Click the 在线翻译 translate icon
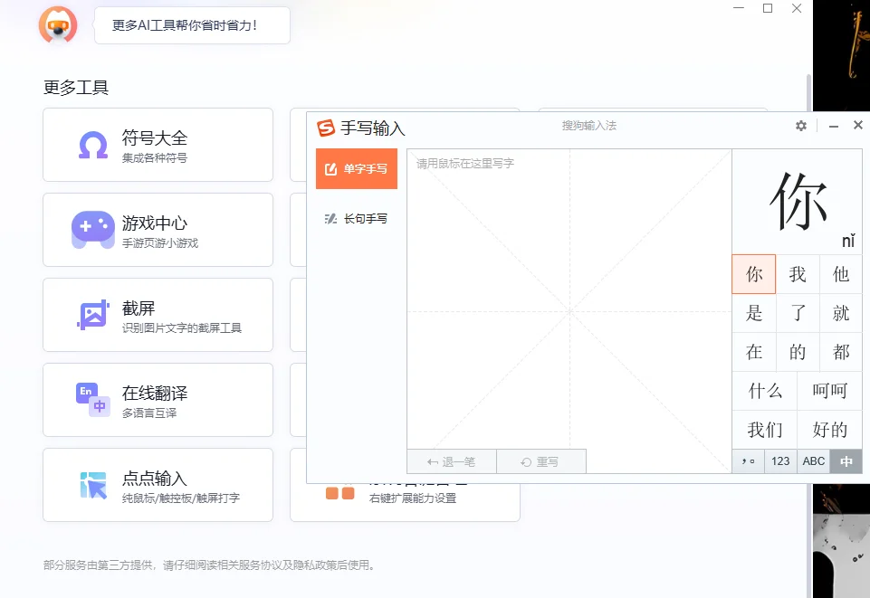Screen dimensions: 870x598 coord(92,400)
